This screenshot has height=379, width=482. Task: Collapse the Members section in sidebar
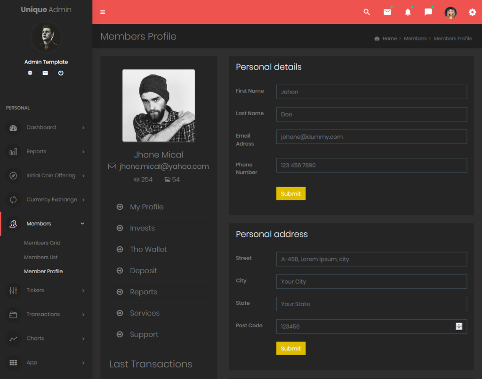39,223
